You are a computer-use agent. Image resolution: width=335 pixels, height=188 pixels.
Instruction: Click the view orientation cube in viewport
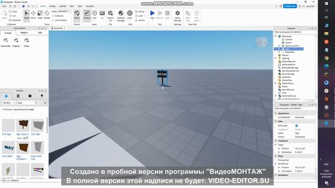coord(262,42)
